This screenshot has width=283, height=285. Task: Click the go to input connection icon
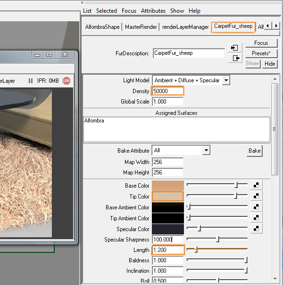tap(235, 48)
